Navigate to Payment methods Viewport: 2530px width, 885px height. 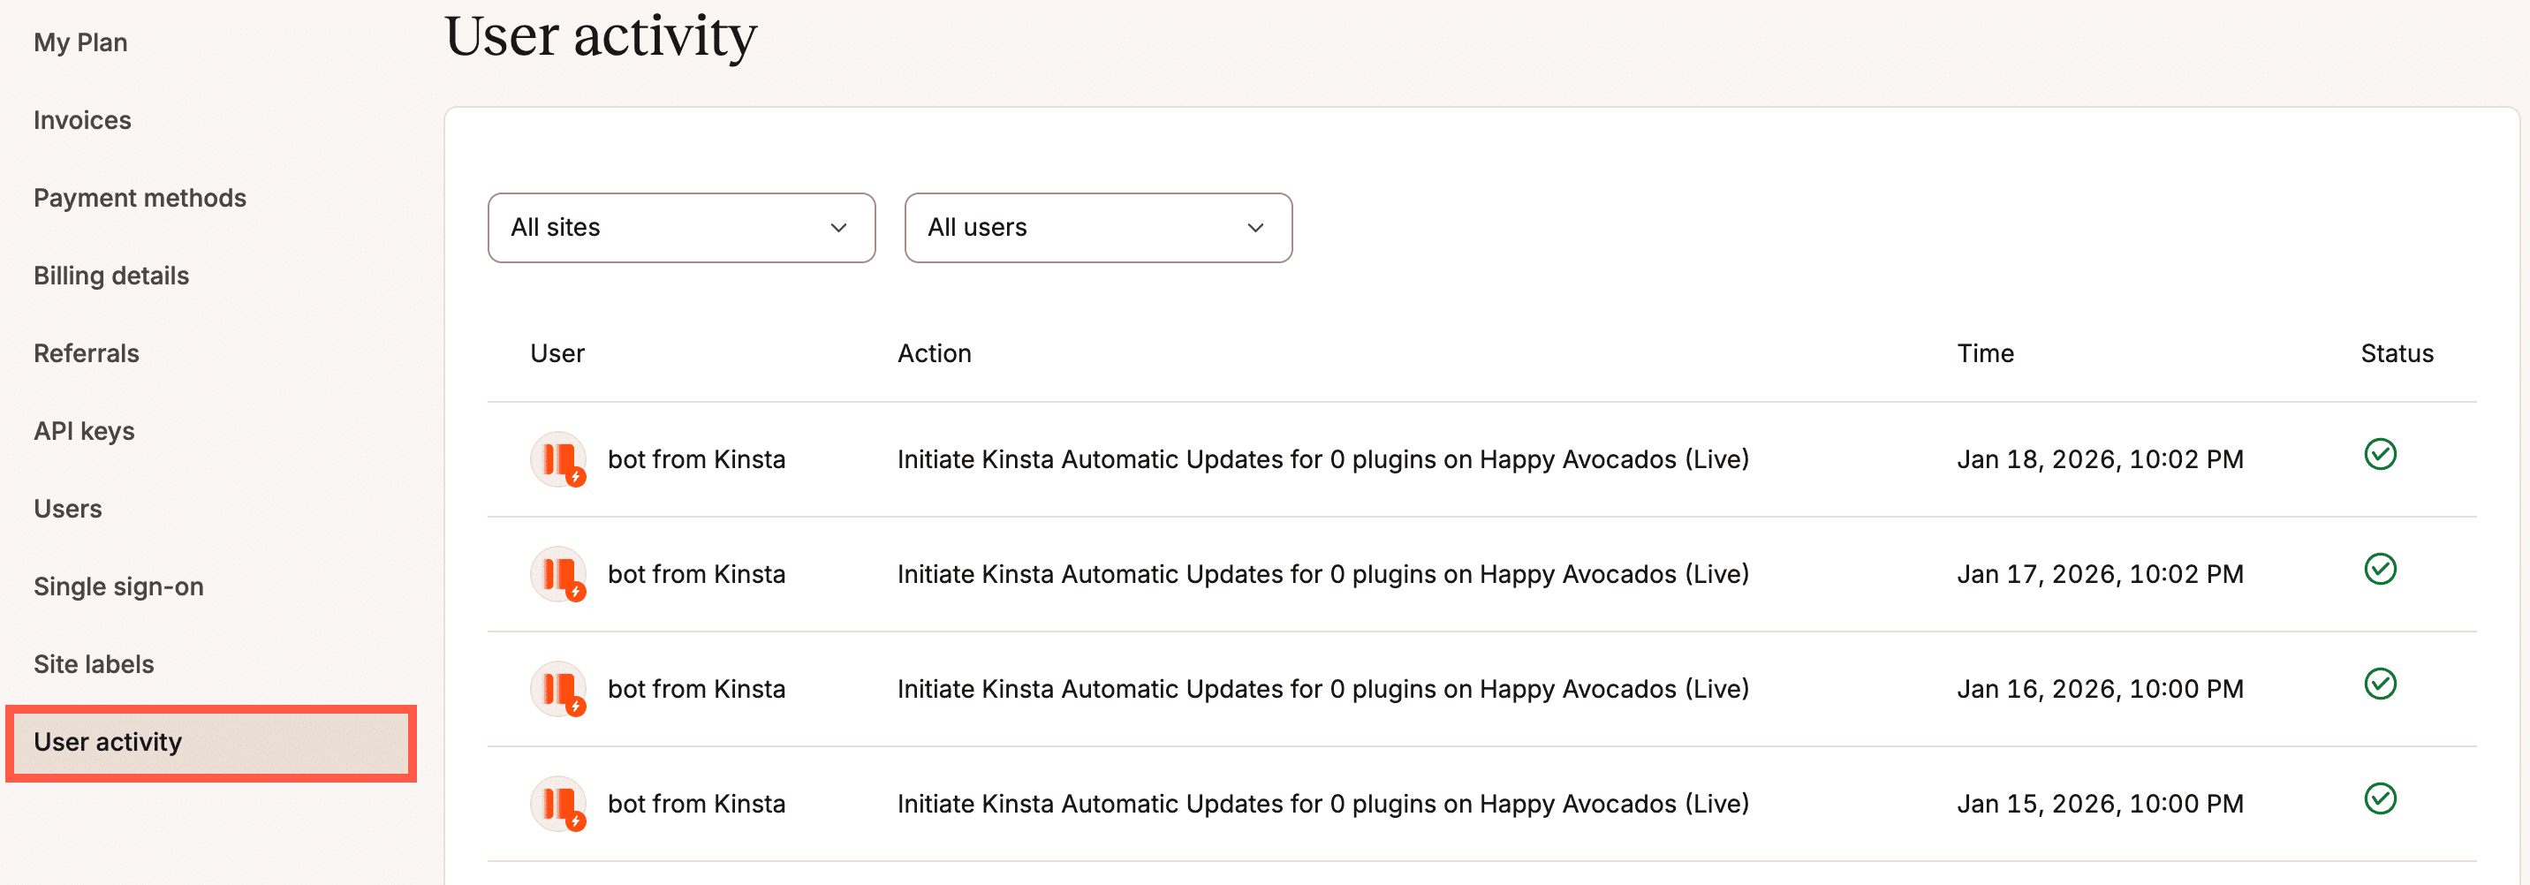pos(140,198)
